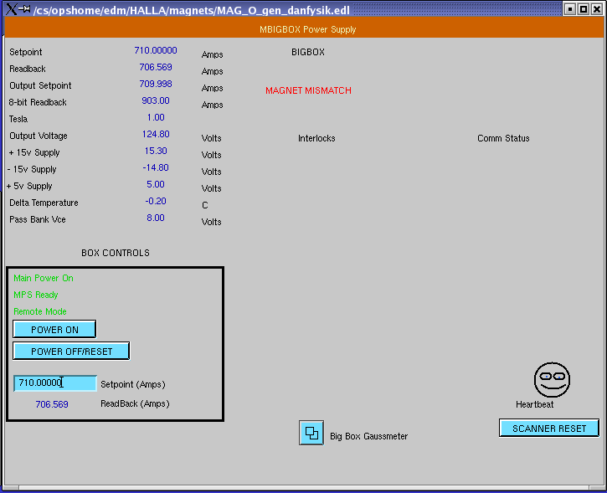Viewport: 607px width, 493px height.
Task: Click the Setpoint value 710.00000
Action: click(x=156, y=51)
